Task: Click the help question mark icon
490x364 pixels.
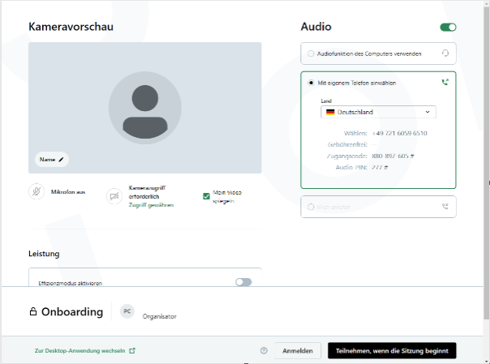Action: click(x=264, y=351)
